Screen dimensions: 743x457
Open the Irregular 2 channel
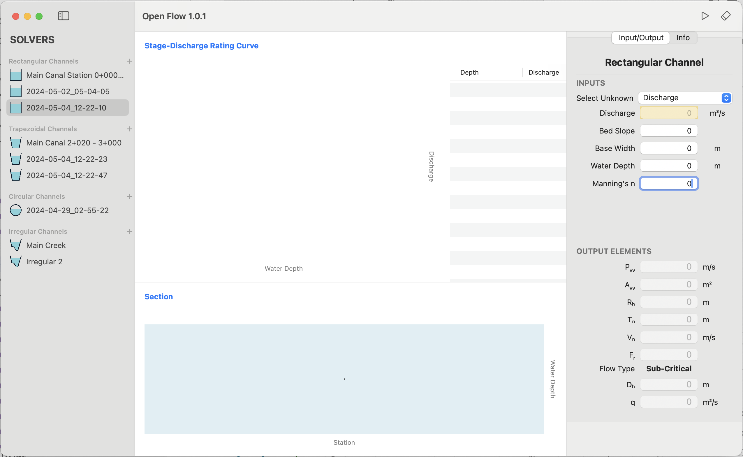(x=68, y=262)
